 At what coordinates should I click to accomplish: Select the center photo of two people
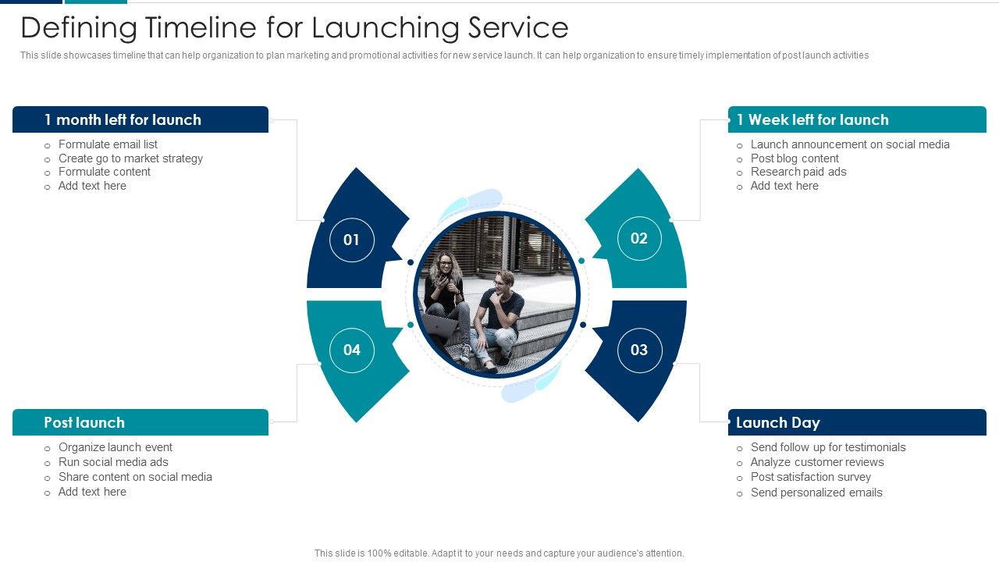[x=496, y=295]
